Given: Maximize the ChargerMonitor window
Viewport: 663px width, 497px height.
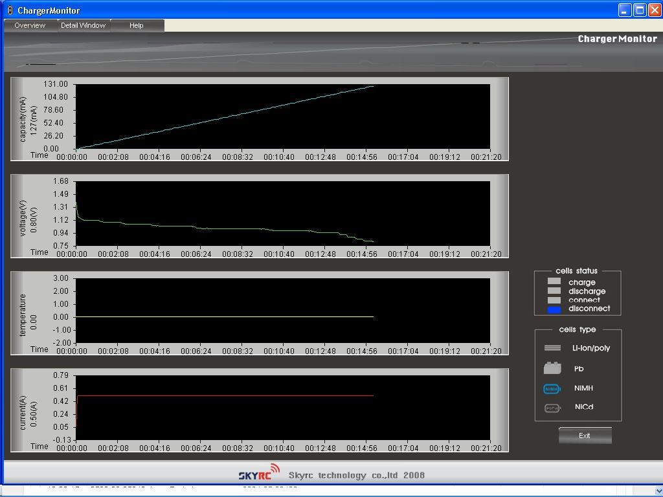Looking at the screenshot, I should pos(640,10).
